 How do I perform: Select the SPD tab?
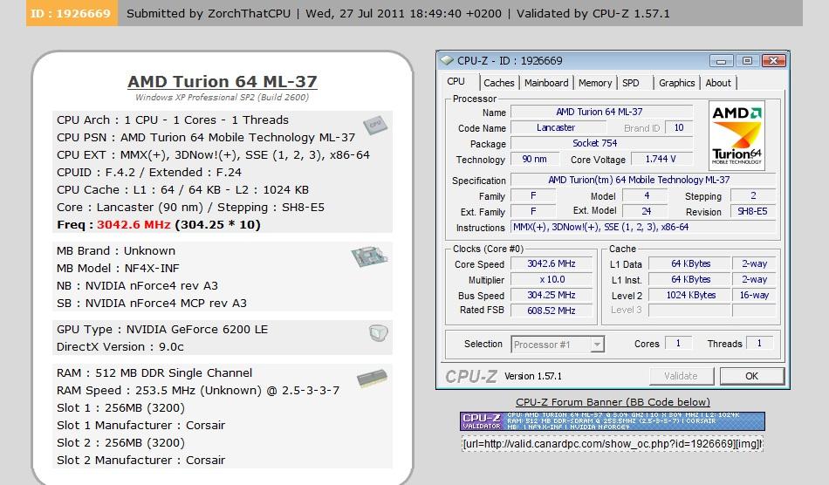click(x=631, y=83)
